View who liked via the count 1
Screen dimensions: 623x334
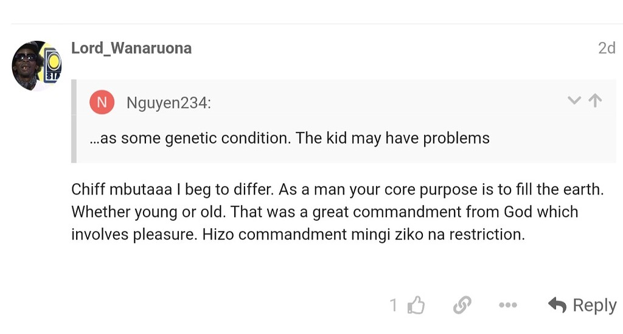coord(394,305)
